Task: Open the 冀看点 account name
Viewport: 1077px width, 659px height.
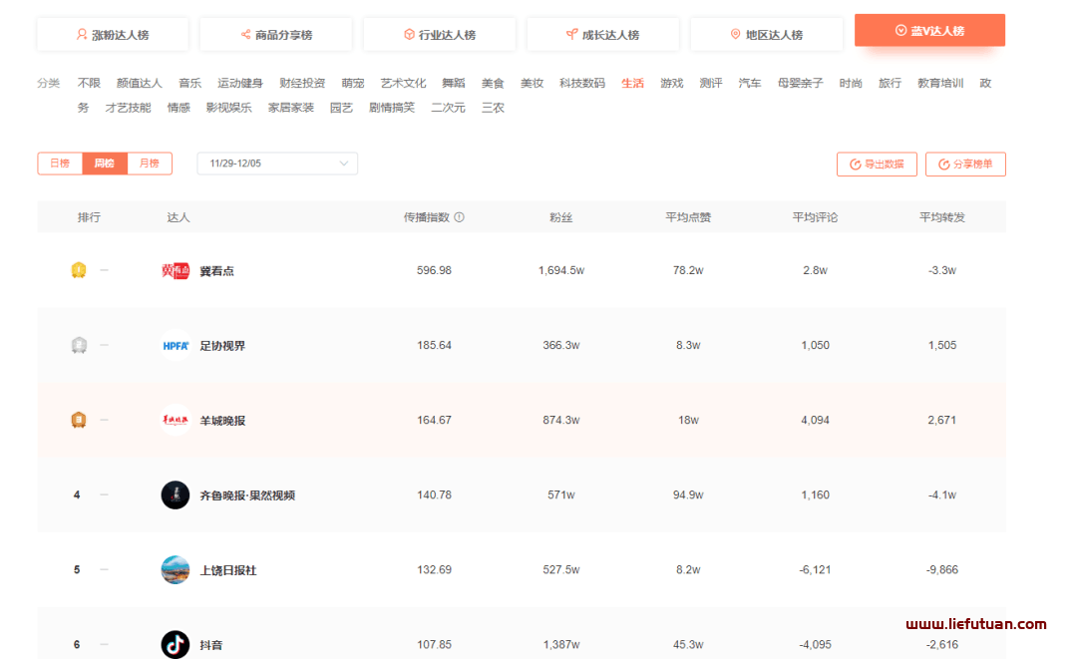Action: click(216, 271)
